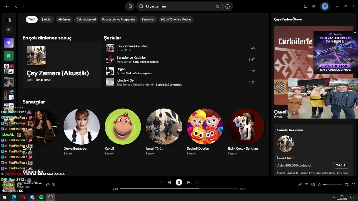Select the Şarkılar filter chip
The height and width of the screenshot is (201, 358).
coord(47,20)
